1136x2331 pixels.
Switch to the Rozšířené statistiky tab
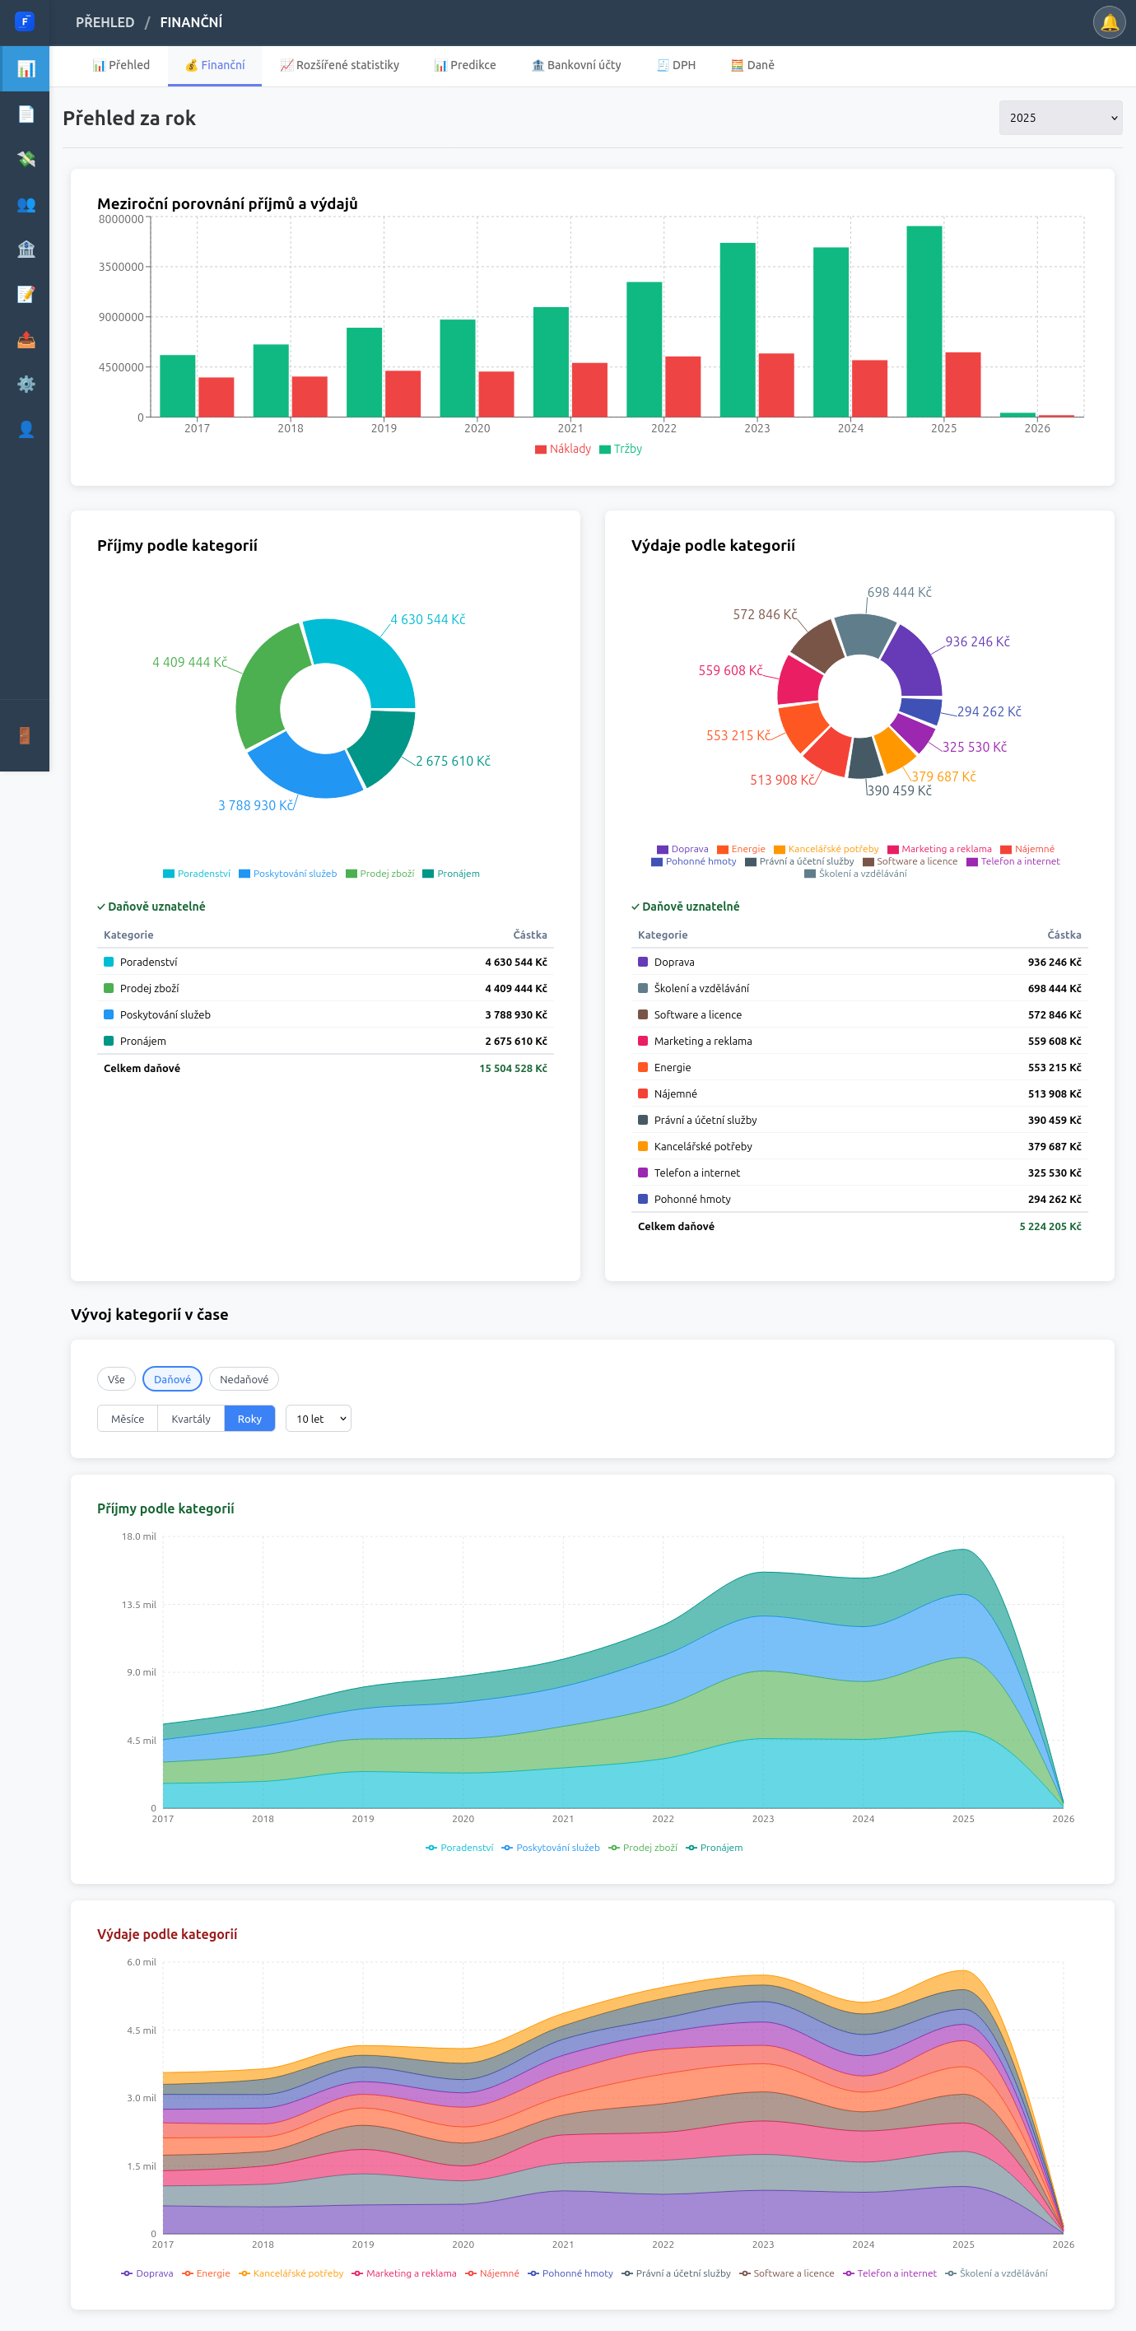point(340,65)
